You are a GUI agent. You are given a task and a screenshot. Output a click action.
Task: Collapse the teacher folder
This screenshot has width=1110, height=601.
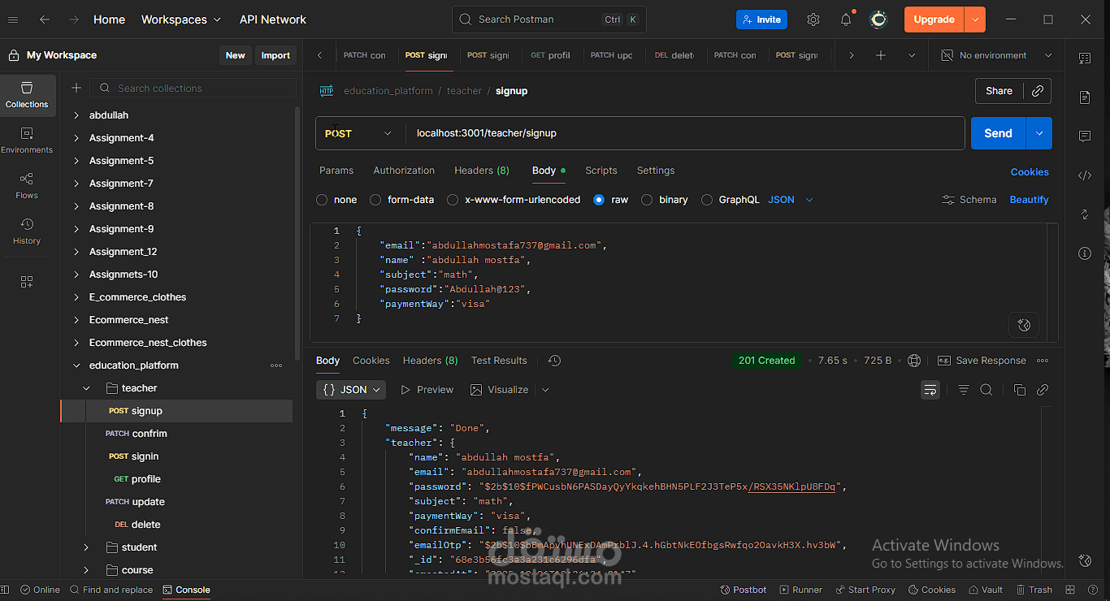(x=87, y=388)
